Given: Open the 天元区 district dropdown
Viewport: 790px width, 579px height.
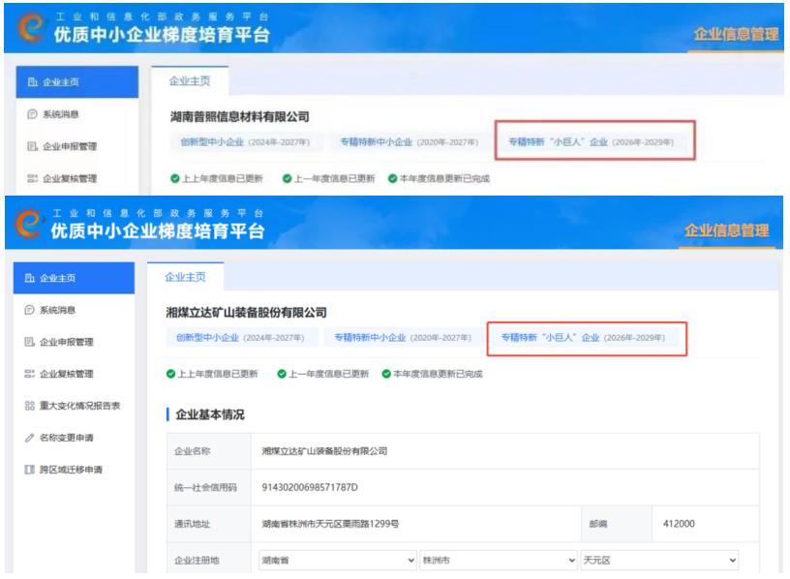Looking at the screenshot, I should point(659,560).
